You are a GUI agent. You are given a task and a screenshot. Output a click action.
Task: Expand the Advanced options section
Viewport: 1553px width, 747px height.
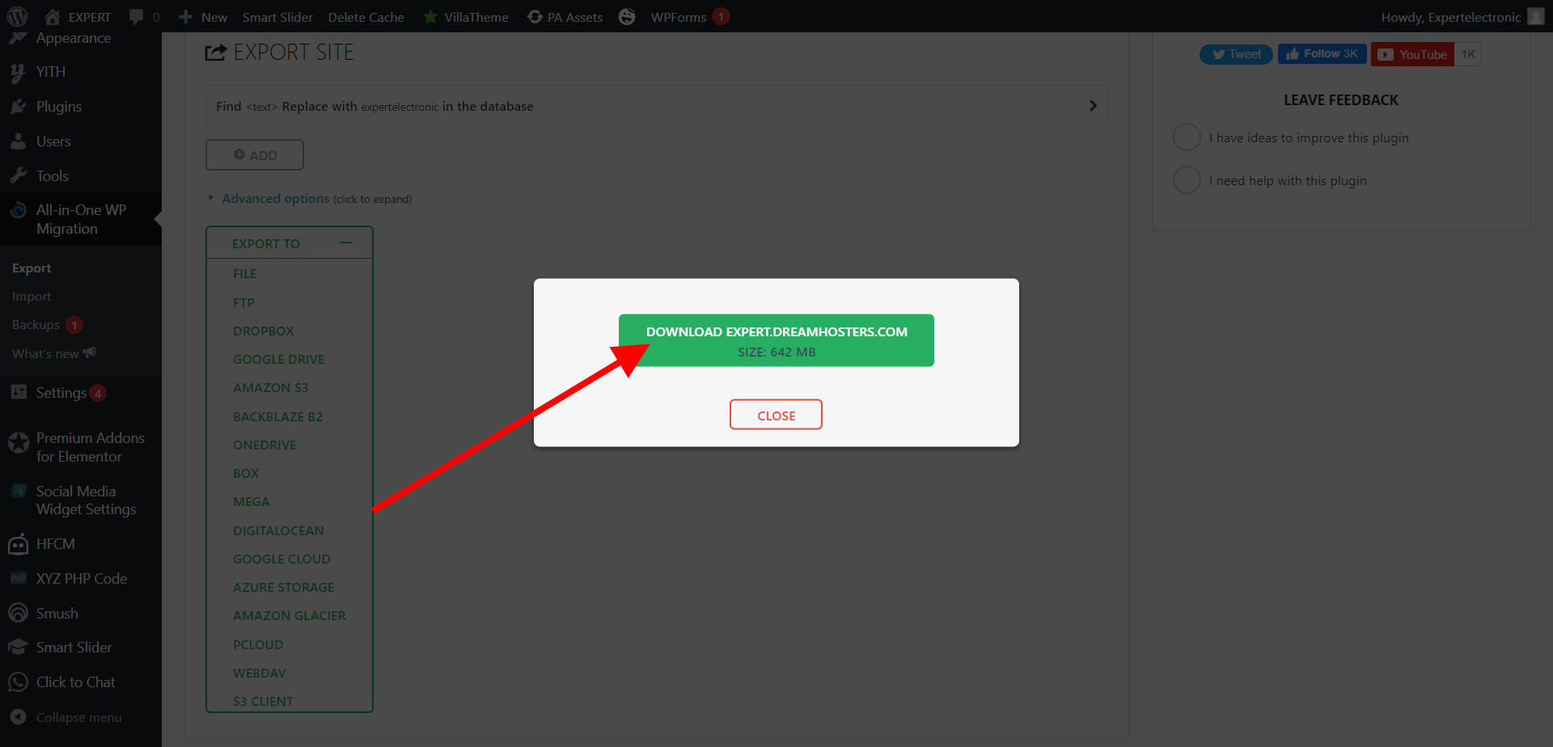point(275,199)
